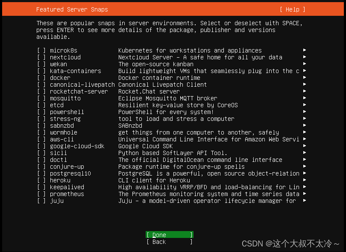Toggle the mosquitto checkbox
This screenshot has height=252, width=346.
(41, 98)
